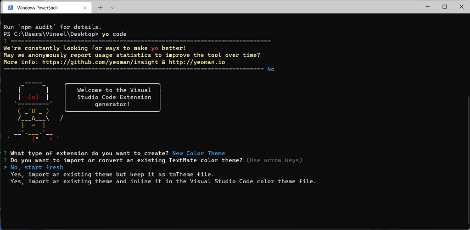Expand the new tab profile dropdown
The image size is (470, 230).
click(x=112, y=7)
